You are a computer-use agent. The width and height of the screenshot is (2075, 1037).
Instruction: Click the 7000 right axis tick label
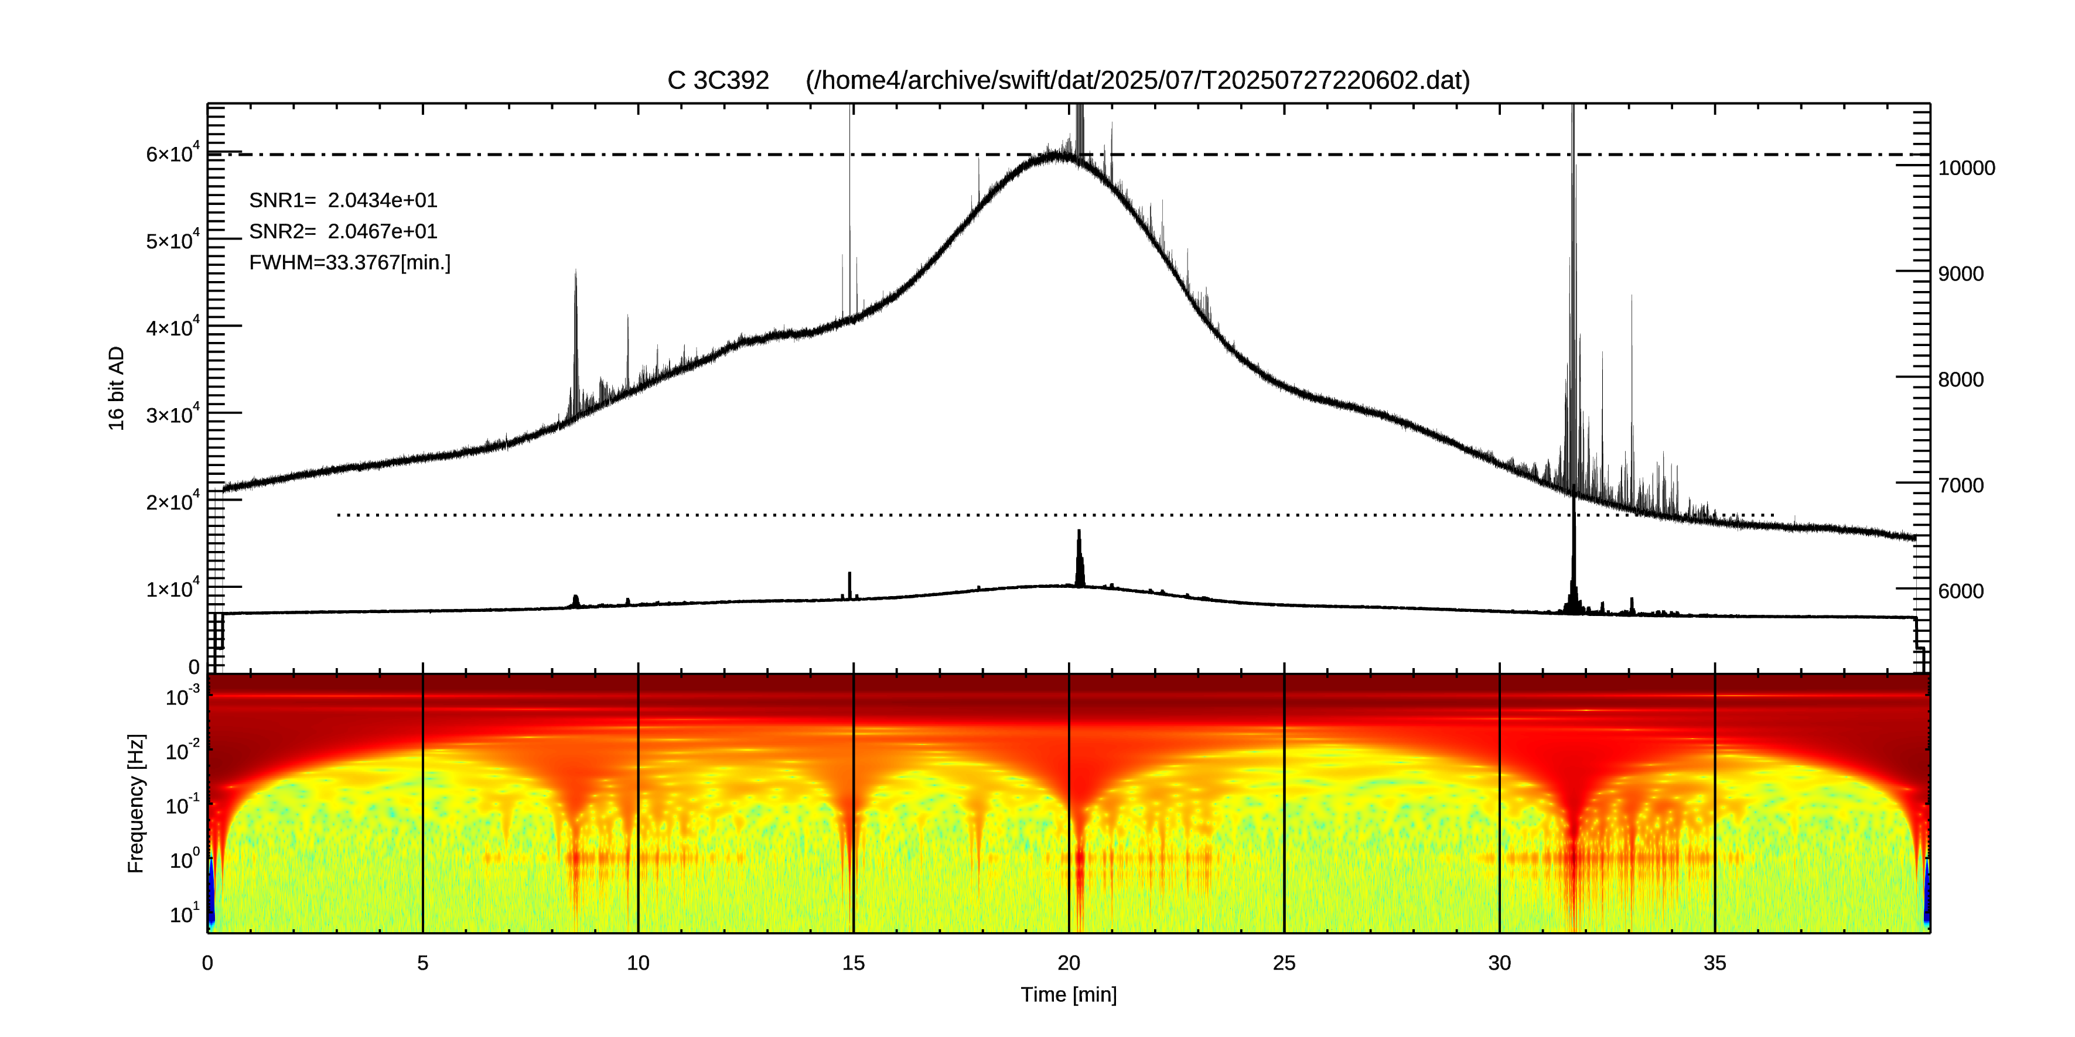coord(1961,485)
